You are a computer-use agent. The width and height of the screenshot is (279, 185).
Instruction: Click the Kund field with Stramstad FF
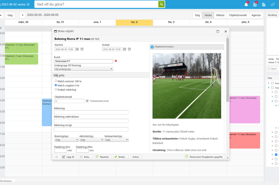(x=84, y=61)
